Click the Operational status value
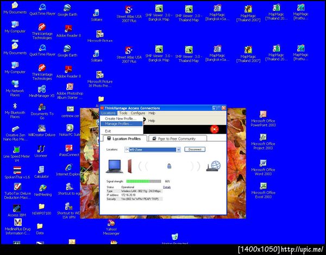Image resolution: width=326 pixels, height=255 pixels. tap(128, 187)
